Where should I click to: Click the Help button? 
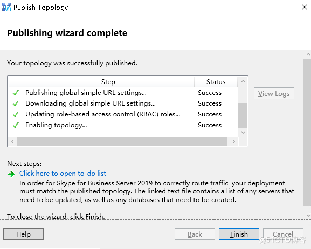(23, 234)
